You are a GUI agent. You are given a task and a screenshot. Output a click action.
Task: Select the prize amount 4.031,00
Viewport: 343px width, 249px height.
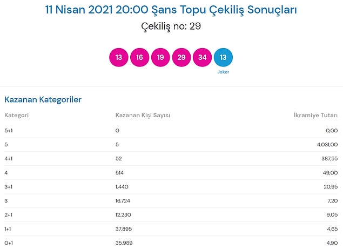[327, 145]
